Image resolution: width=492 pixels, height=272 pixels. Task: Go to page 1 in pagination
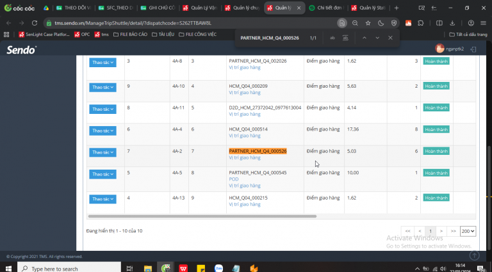click(430, 231)
